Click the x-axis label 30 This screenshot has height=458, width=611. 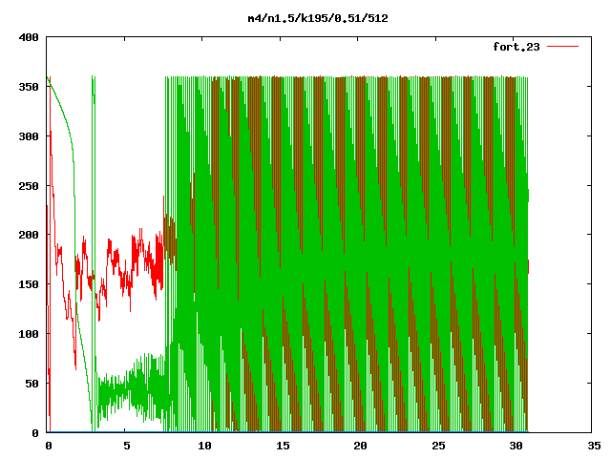click(x=516, y=446)
